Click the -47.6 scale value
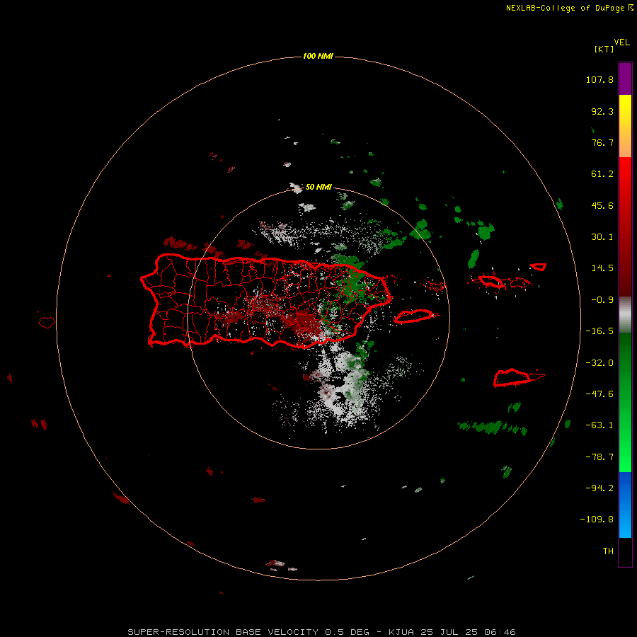 (599, 394)
